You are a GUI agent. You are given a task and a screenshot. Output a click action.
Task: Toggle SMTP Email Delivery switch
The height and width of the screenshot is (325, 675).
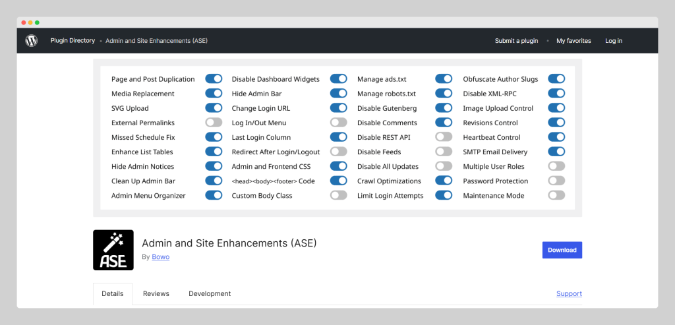coord(556,152)
